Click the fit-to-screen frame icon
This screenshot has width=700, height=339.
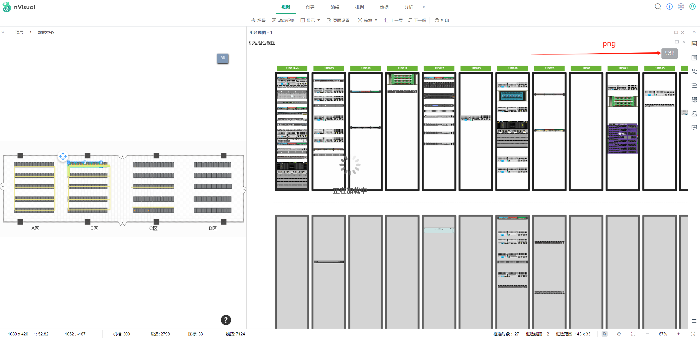(633, 334)
